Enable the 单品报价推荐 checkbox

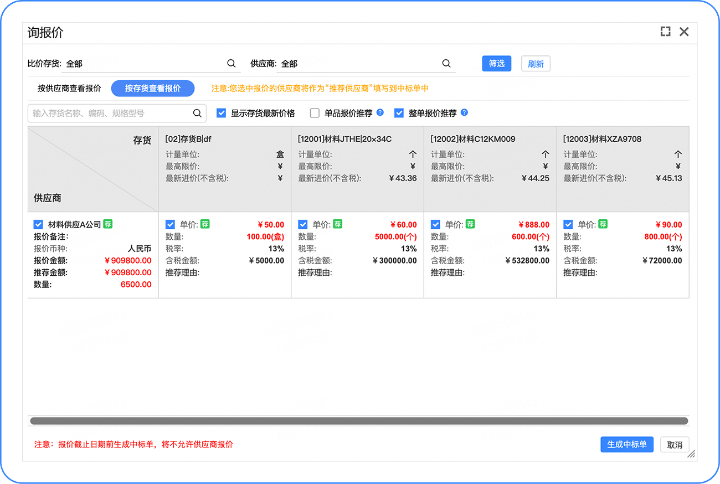315,113
